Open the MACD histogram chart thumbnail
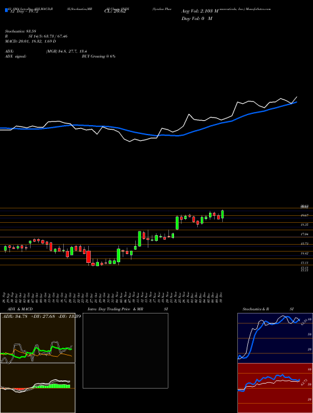 point(38,388)
